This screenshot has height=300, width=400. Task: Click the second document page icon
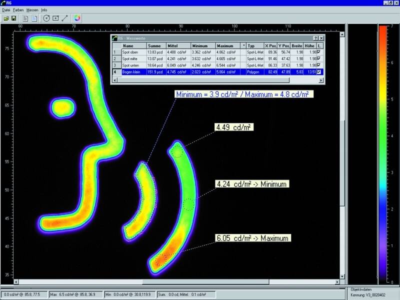click(34, 18)
